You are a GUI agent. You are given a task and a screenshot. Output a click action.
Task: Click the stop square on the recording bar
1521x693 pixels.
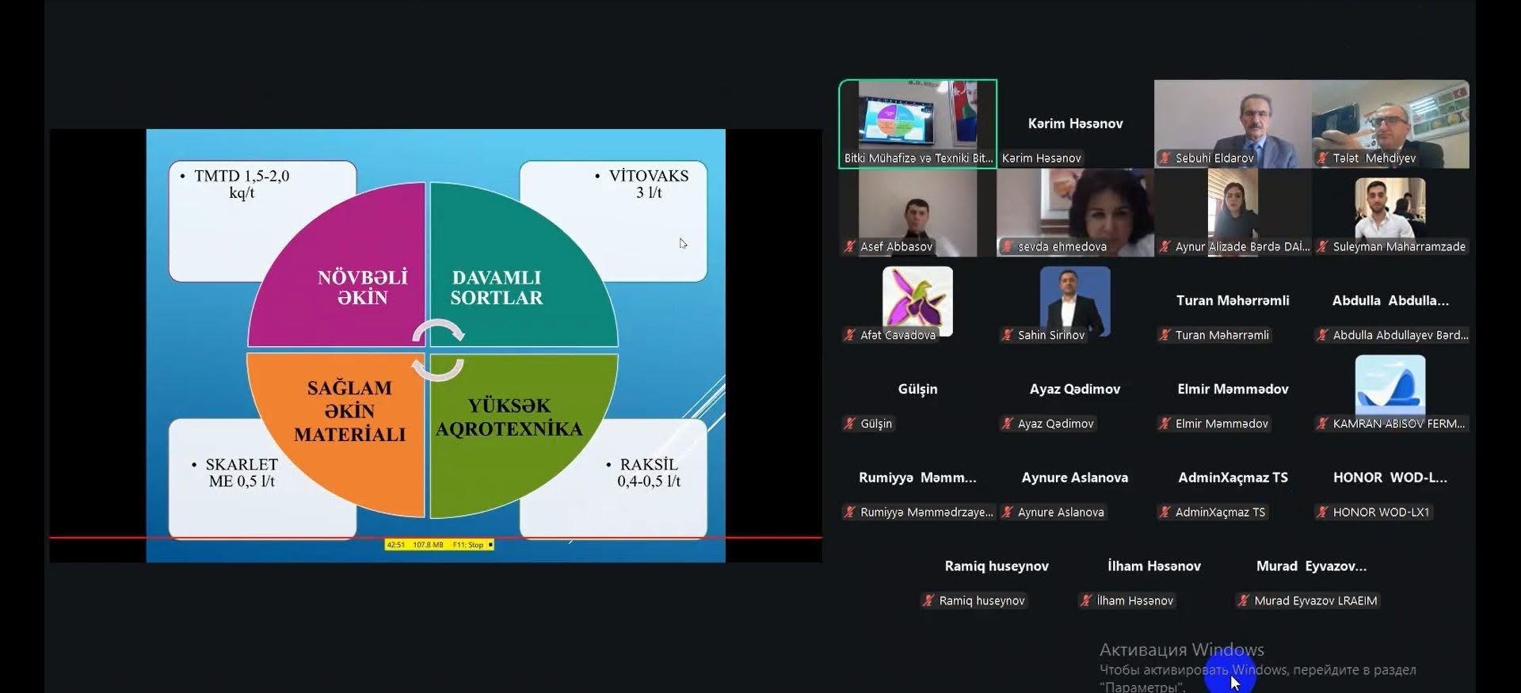(490, 545)
